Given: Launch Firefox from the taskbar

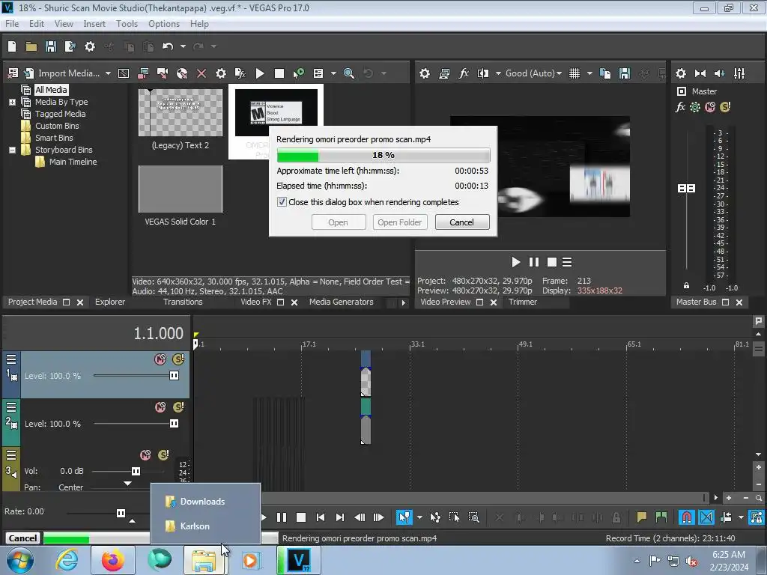Looking at the screenshot, I should [112, 560].
